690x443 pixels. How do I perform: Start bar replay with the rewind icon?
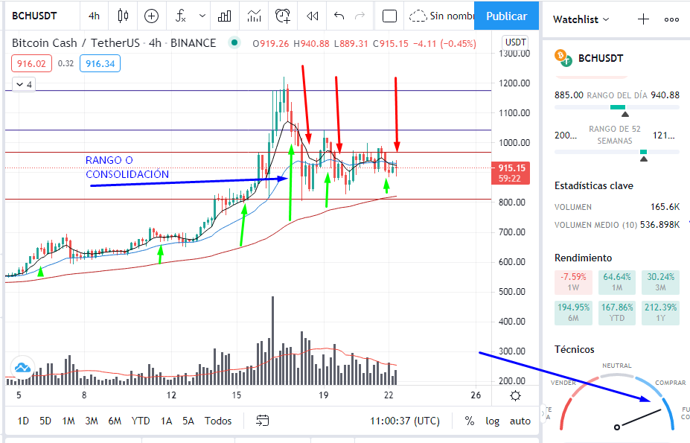tap(313, 16)
